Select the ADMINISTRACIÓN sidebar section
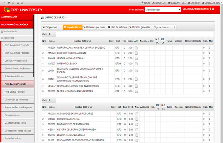223x143 pixels. [17, 17]
